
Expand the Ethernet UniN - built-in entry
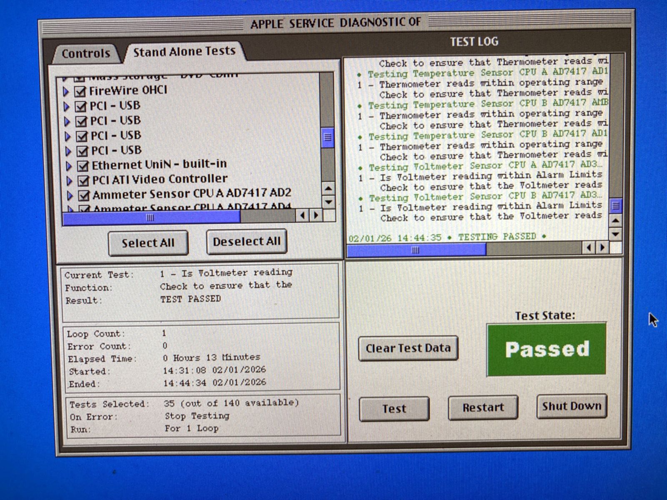pyautogui.click(x=68, y=164)
